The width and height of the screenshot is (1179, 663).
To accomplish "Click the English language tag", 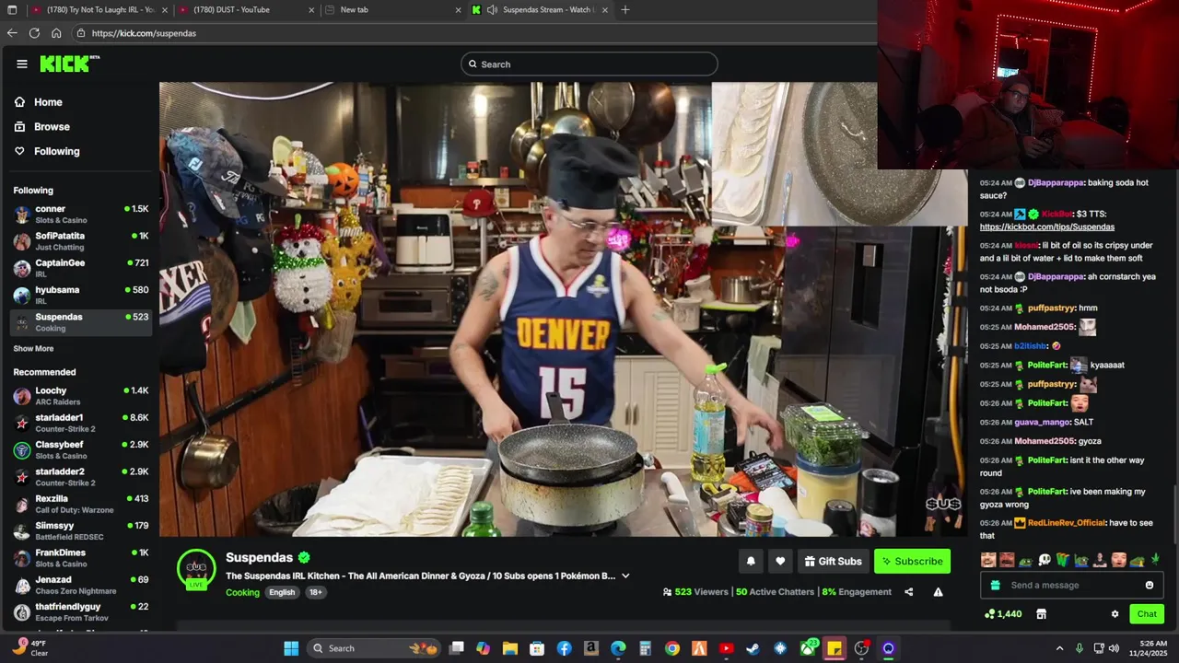I will pos(282,592).
